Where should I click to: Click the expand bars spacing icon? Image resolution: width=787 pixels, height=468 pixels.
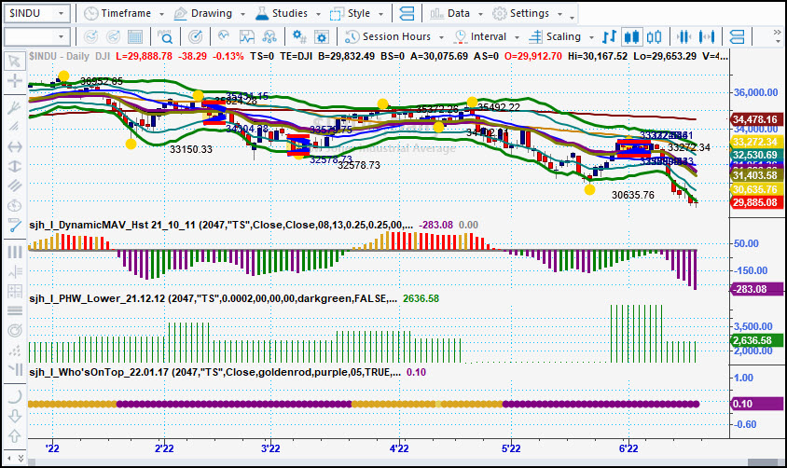pos(707,36)
